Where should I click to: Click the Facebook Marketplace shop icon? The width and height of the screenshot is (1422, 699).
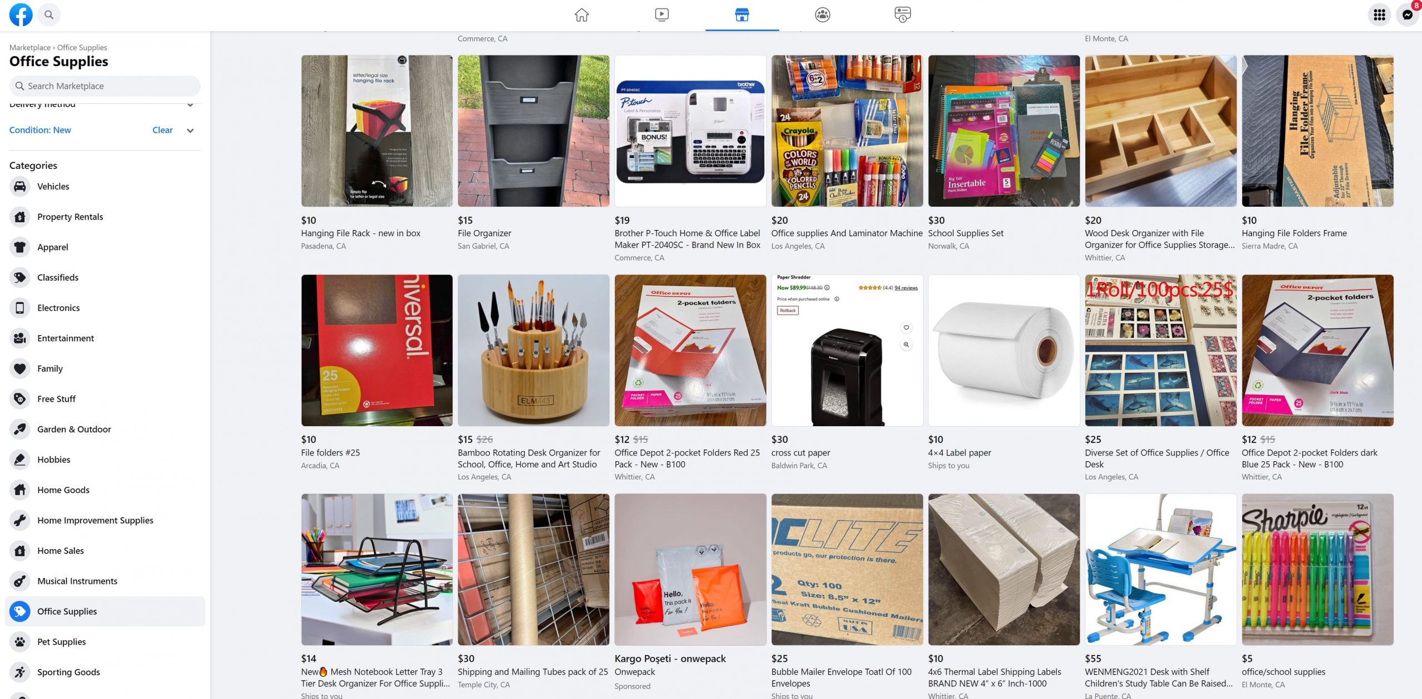pyautogui.click(x=742, y=14)
